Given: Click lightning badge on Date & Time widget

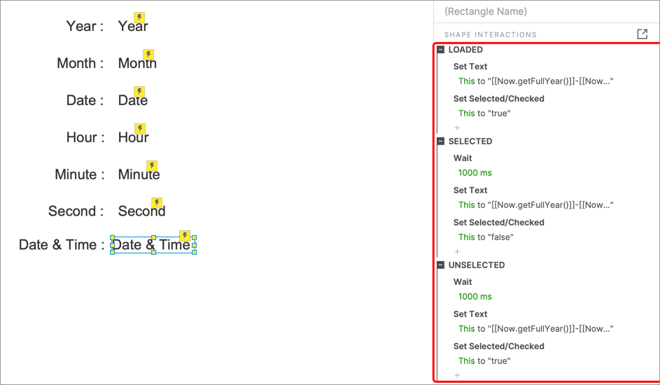Looking at the screenshot, I should [x=185, y=235].
